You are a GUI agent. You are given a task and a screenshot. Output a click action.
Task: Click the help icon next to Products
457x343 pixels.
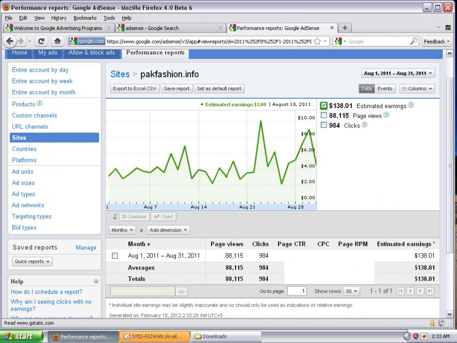tap(40, 103)
